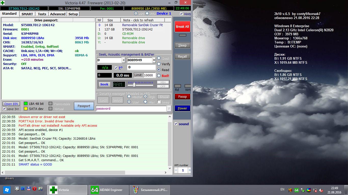Click the Rd read indicator lamp
The width and height of the screenshot is (348, 195).
178,86
